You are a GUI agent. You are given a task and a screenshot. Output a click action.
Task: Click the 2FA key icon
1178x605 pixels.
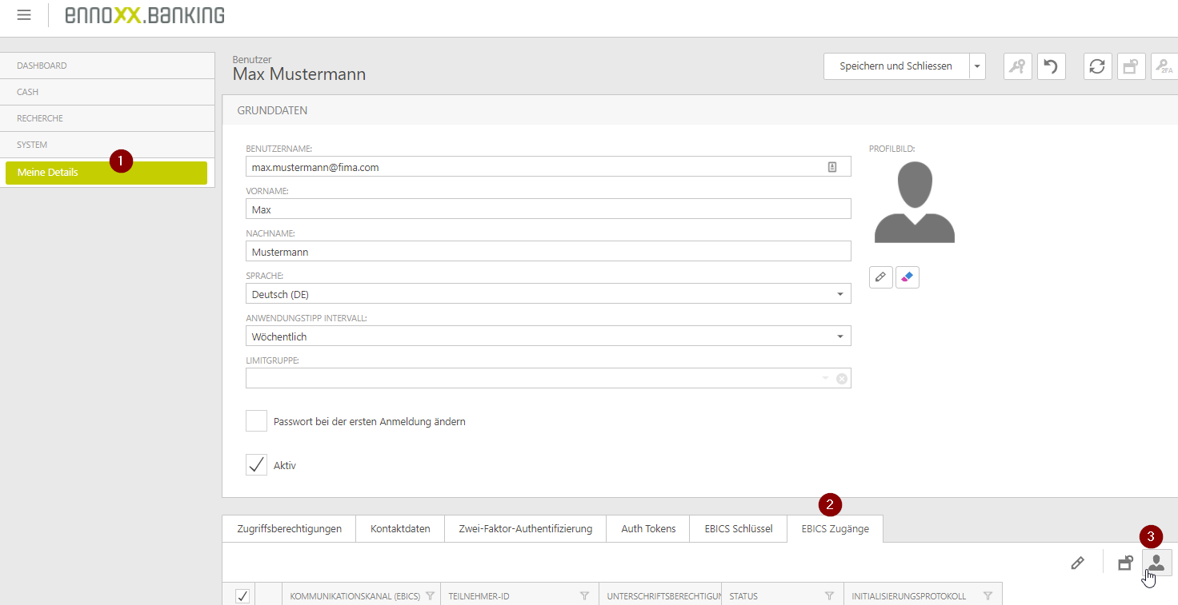1163,66
